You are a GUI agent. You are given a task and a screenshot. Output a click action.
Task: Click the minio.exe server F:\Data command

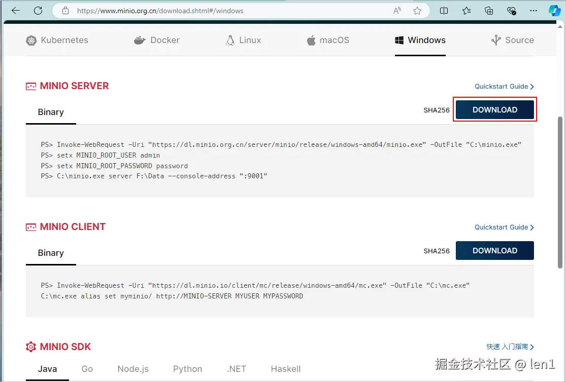[x=154, y=176]
